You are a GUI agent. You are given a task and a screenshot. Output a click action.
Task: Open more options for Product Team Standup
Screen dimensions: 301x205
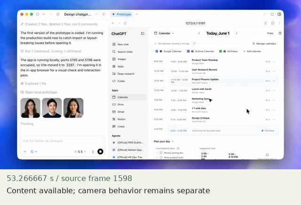[x=274, y=62]
